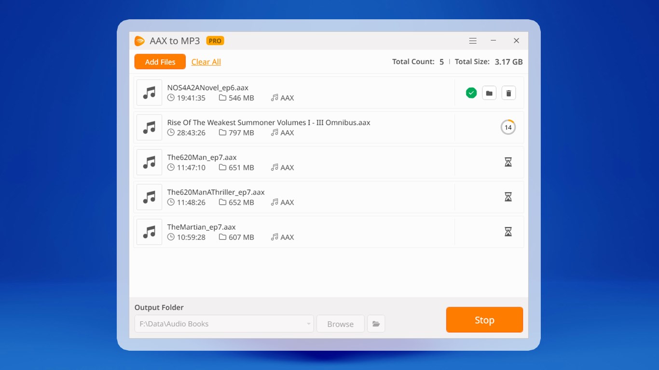The image size is (659, 370).
Task: Click the duration 10:59:28
Action: click(191, 237)
